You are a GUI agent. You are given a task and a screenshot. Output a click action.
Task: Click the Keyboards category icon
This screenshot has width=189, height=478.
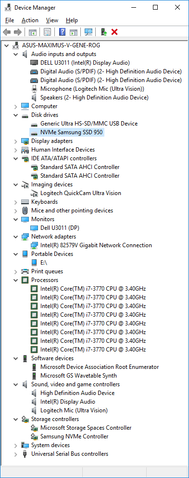coord(25,202)
